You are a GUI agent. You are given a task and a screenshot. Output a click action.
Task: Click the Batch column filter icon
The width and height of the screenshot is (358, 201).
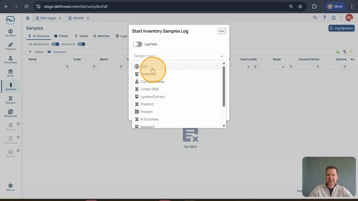121,67
